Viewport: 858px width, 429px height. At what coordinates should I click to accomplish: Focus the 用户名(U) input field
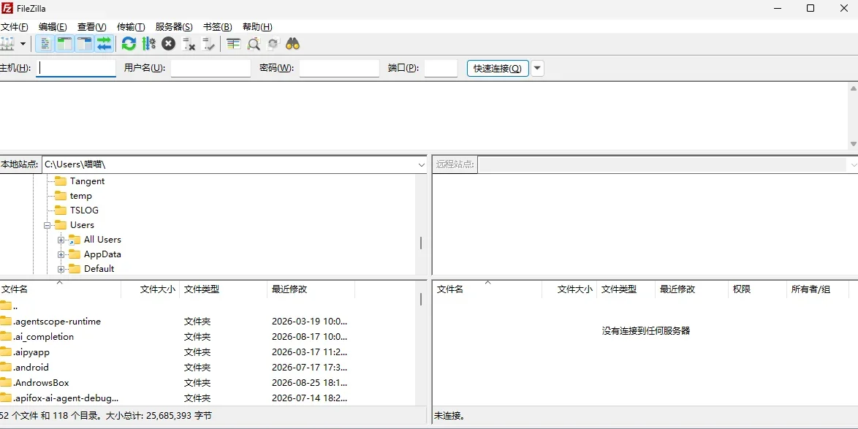click(x=210, y=69)
